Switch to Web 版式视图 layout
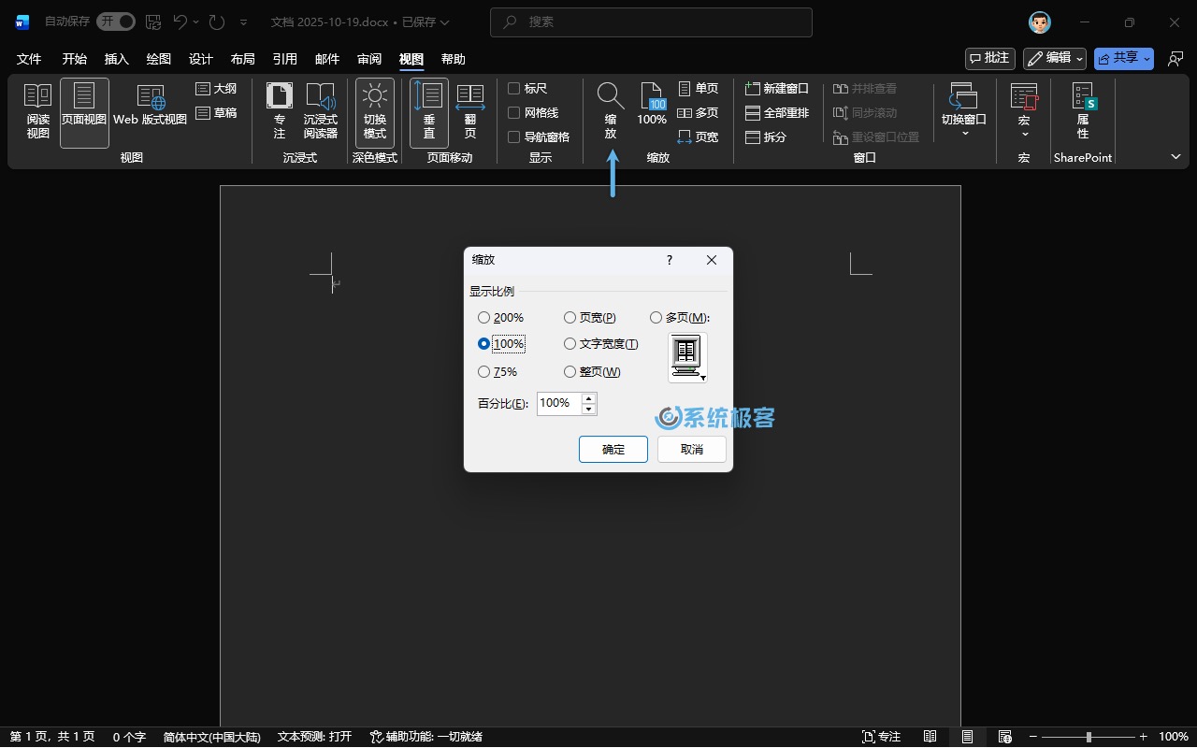 [x=151, y=108]
